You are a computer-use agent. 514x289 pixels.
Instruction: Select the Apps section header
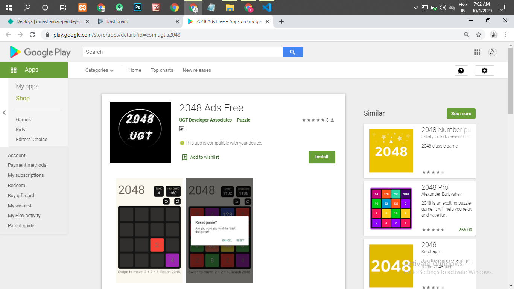click(x=34, y=70)
